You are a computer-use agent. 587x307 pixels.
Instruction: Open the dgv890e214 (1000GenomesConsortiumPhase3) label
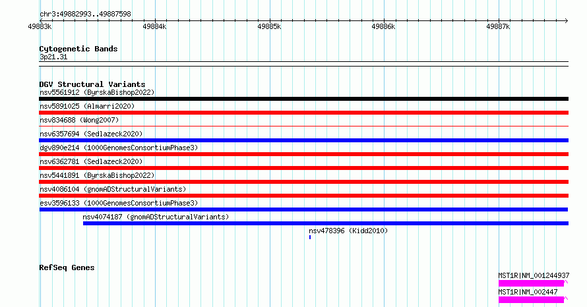[x=119, y=148]
